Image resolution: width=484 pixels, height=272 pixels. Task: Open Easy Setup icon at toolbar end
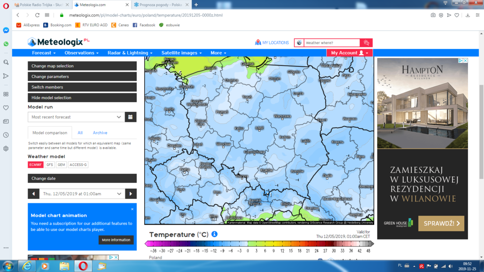[478, 15]
